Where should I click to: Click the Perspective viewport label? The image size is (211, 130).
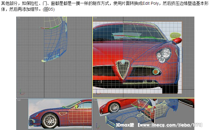pos(95,100)
